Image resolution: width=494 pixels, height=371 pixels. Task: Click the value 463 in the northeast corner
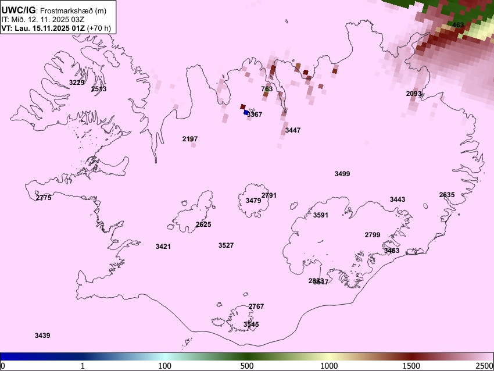tap(458, 25)
